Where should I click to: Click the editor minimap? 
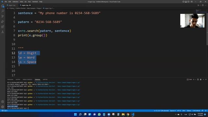pyautogui.click(x=201, y=11)
